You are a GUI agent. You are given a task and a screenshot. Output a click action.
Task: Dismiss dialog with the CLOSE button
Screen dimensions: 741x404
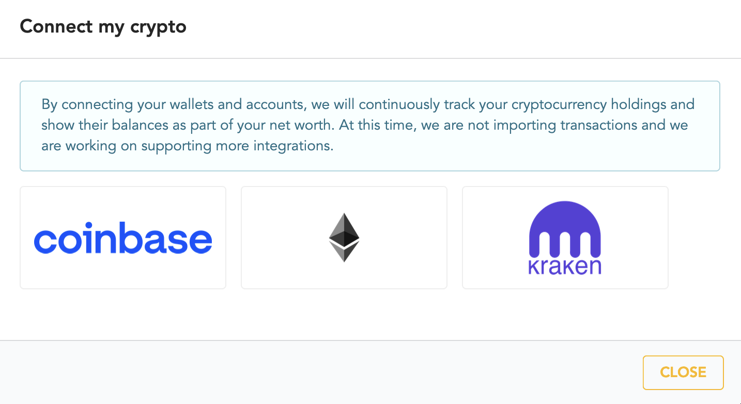683,372
